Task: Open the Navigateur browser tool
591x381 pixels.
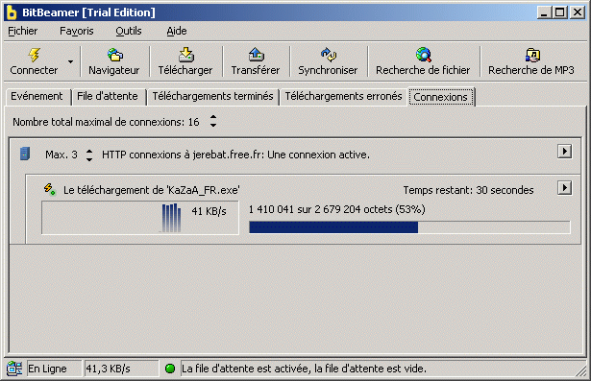Action: point(114,61)
